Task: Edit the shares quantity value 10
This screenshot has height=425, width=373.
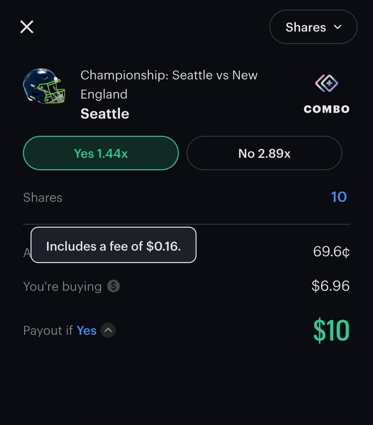Action: click(x=339, y=197)
